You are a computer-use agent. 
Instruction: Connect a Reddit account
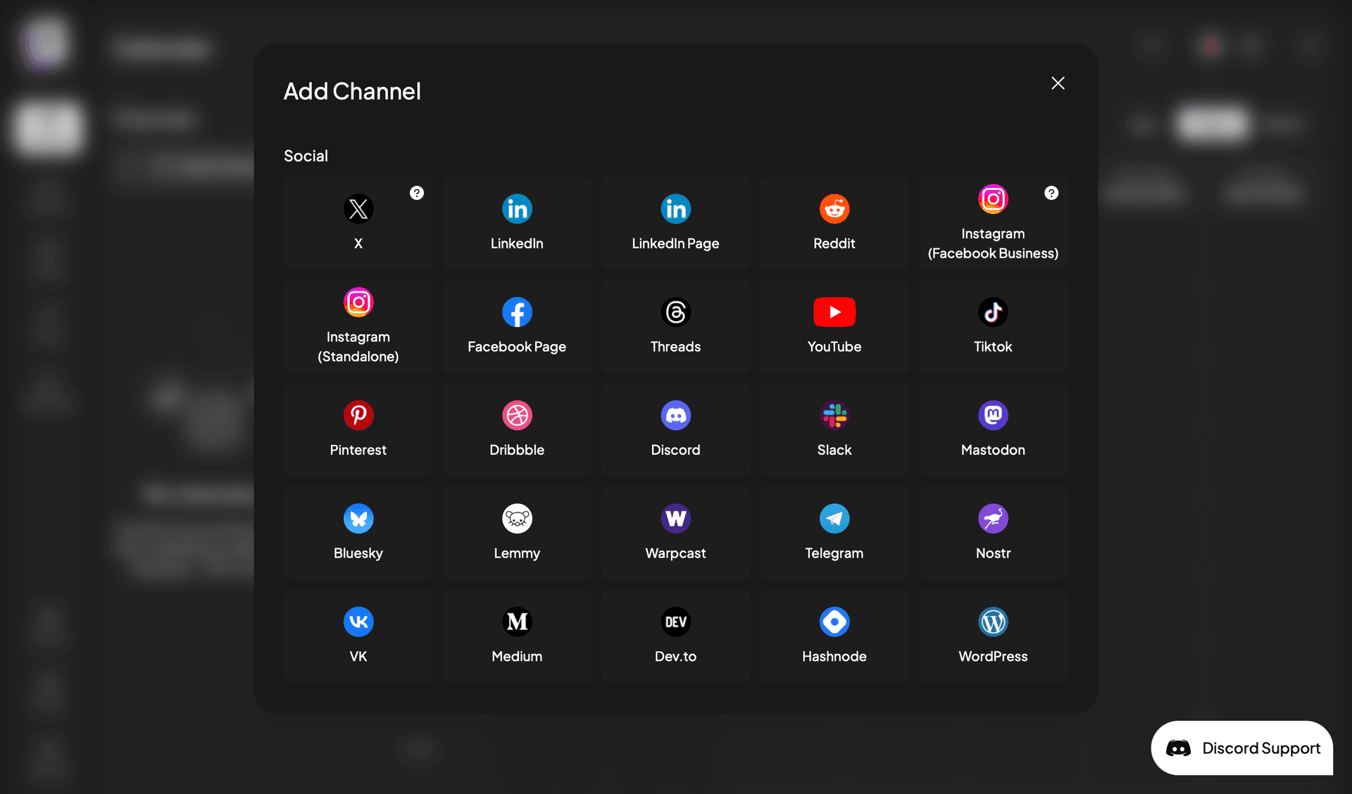point(834,223)
